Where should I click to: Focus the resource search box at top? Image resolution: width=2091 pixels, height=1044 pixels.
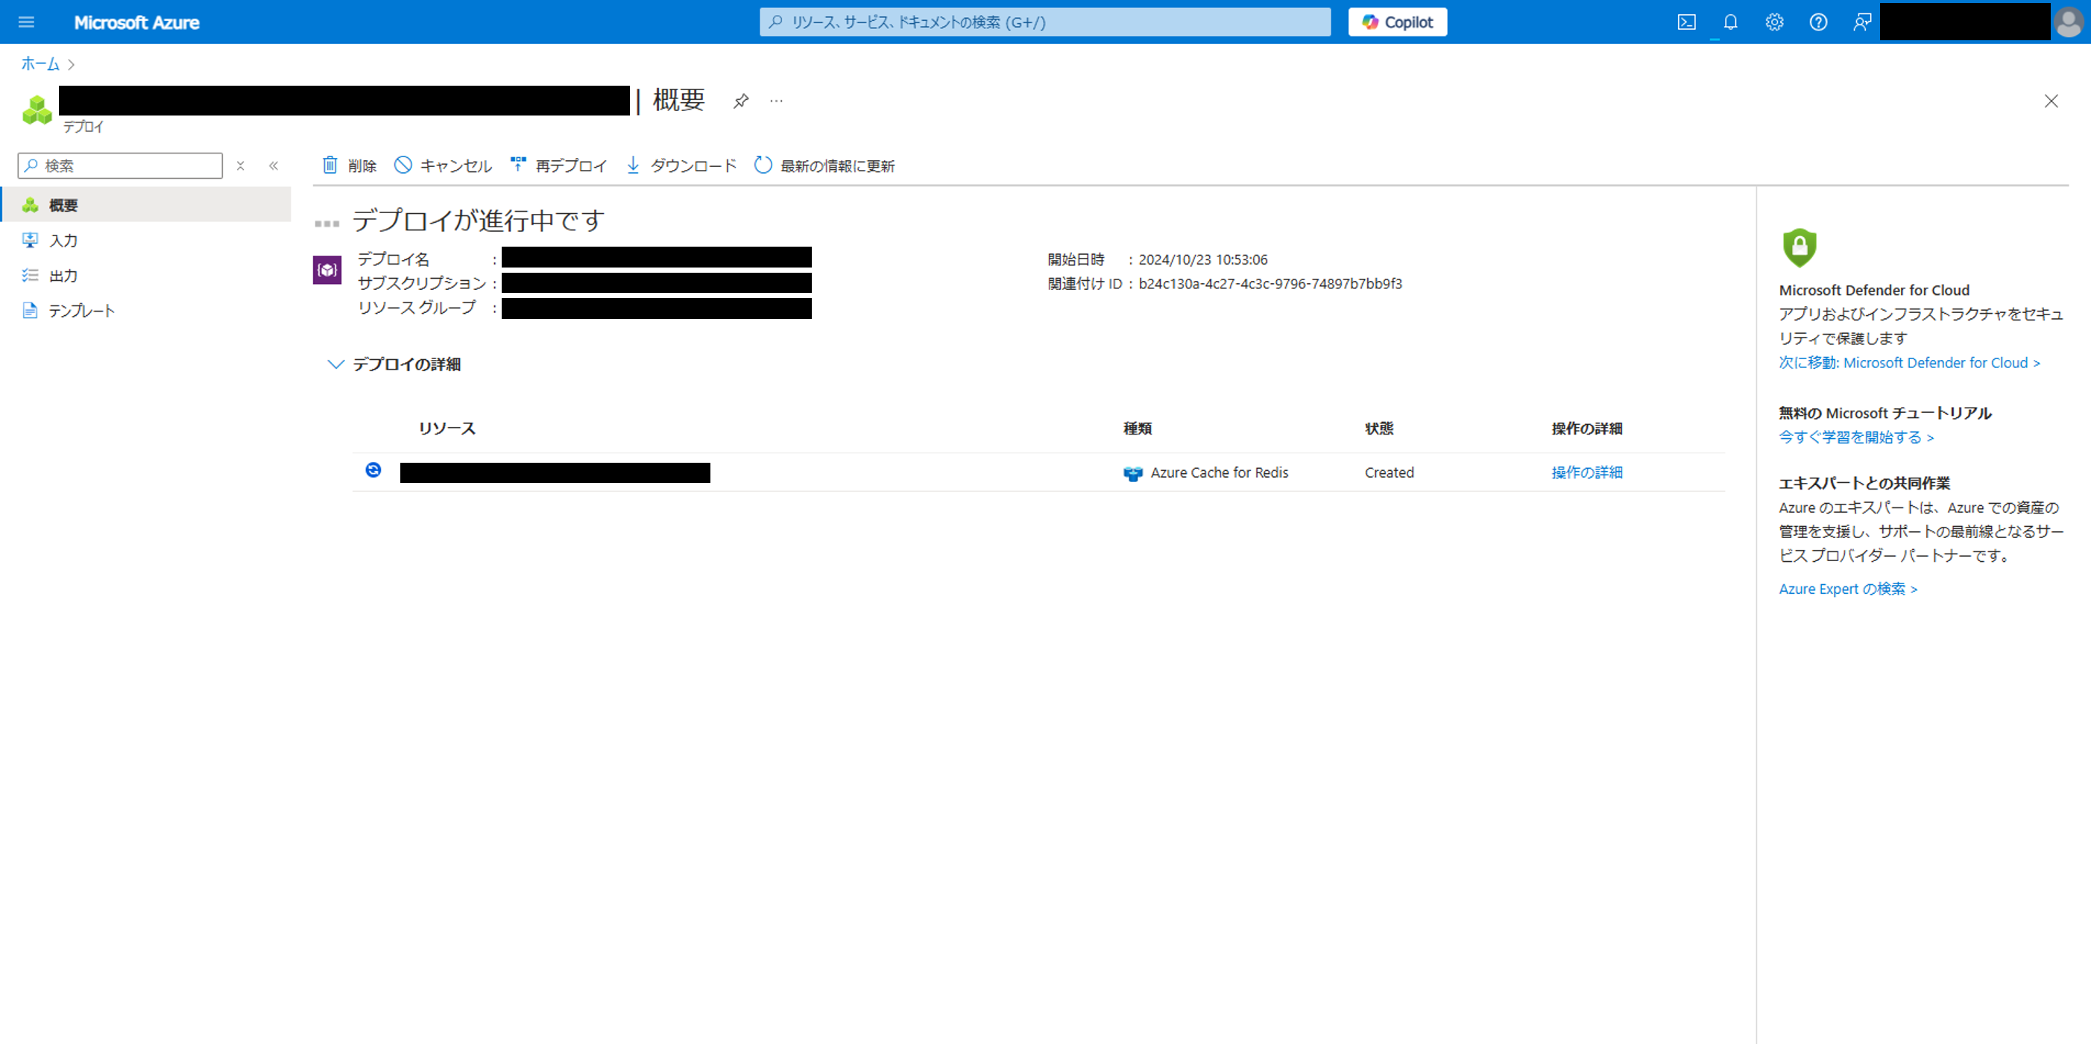tap(1044, 22)
